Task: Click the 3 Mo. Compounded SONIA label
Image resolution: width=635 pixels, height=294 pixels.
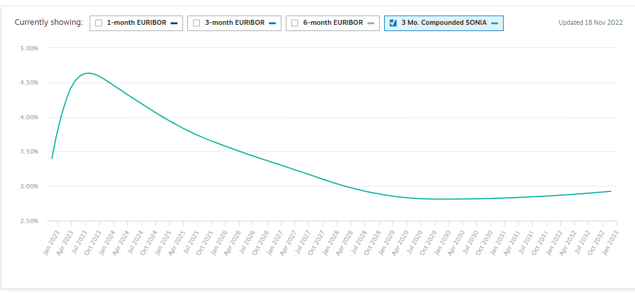Action: [x=444, y=23]
